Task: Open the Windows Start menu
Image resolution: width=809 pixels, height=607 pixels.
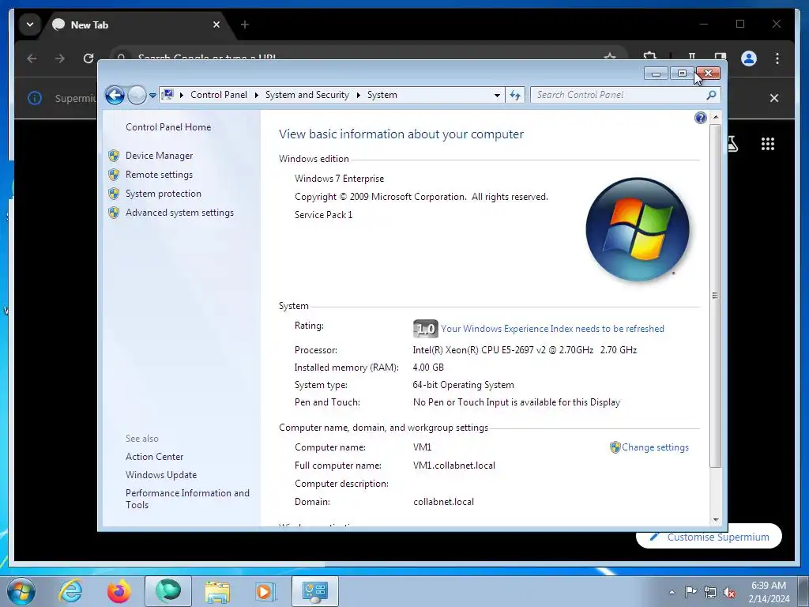Action: point(21,591)
